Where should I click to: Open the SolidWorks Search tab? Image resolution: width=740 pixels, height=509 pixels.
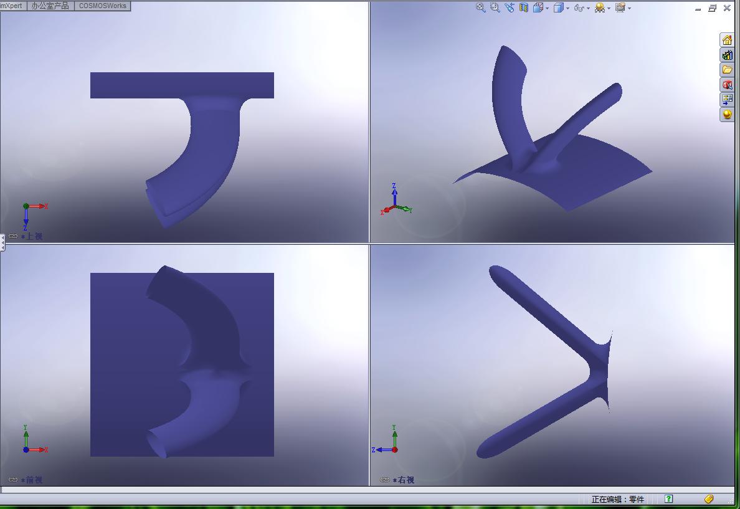coord(727,85)
